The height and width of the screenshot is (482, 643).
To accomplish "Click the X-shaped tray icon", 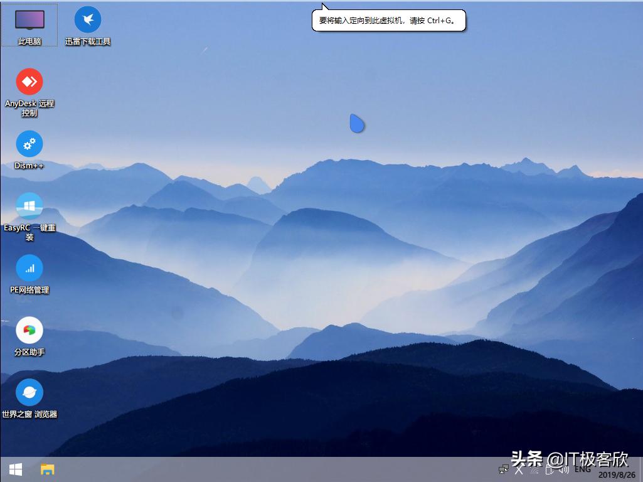I will coord(519,469).
